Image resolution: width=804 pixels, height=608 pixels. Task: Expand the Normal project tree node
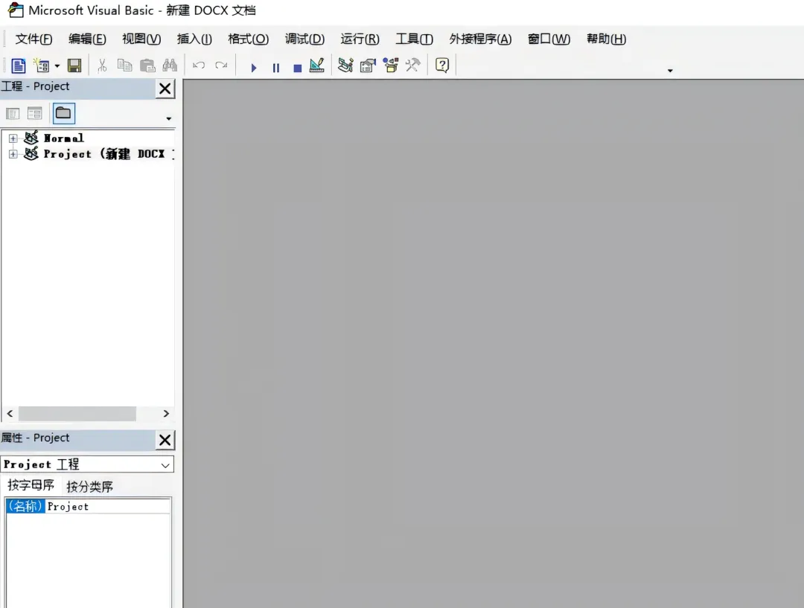13,138
